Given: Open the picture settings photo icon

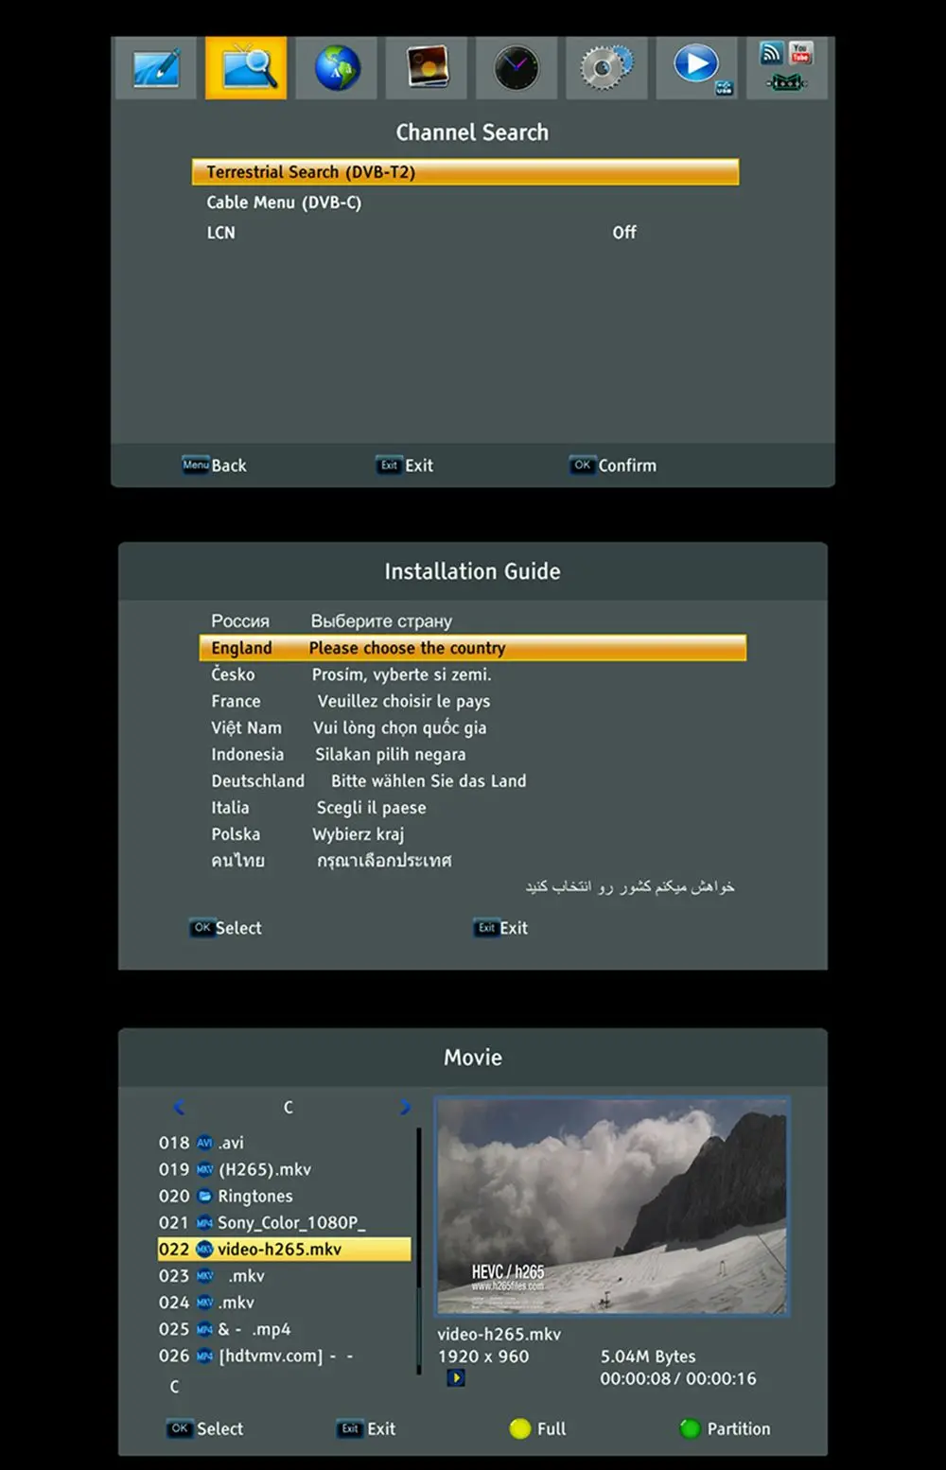Looking at the screenshot, I should [x=427, y=68].
